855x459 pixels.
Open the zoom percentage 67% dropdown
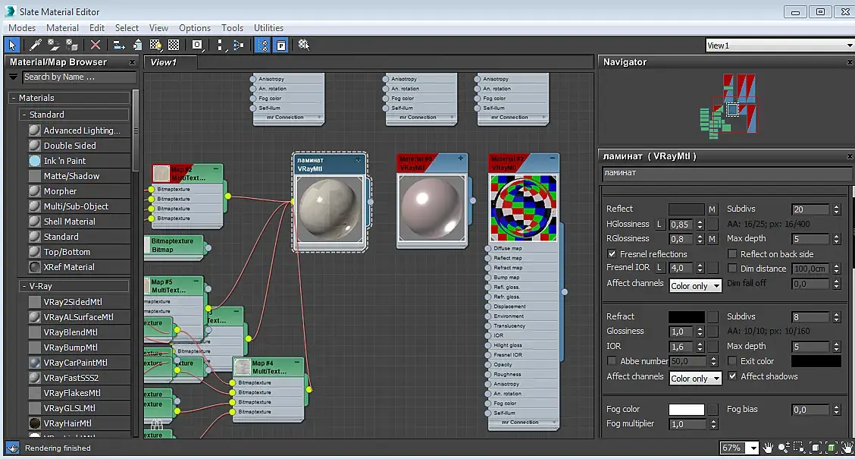point(752,448)
